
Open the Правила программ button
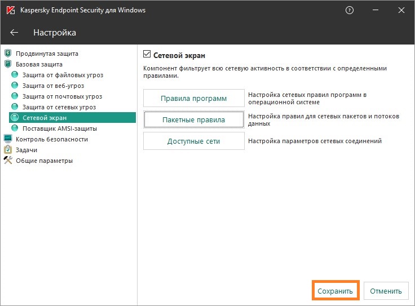point(193,99)
